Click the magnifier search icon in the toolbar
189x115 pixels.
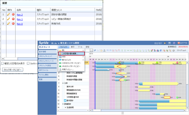tap(95, 50)
